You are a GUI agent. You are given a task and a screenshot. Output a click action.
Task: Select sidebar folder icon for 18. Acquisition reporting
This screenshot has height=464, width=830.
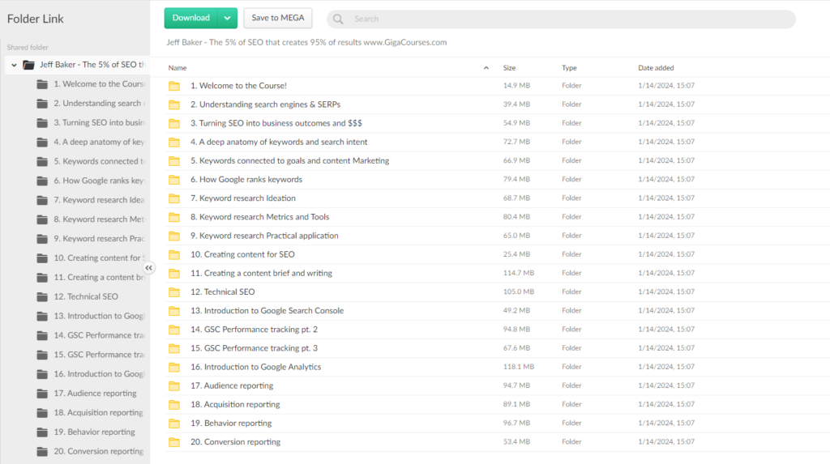click(x=42, y=413)
